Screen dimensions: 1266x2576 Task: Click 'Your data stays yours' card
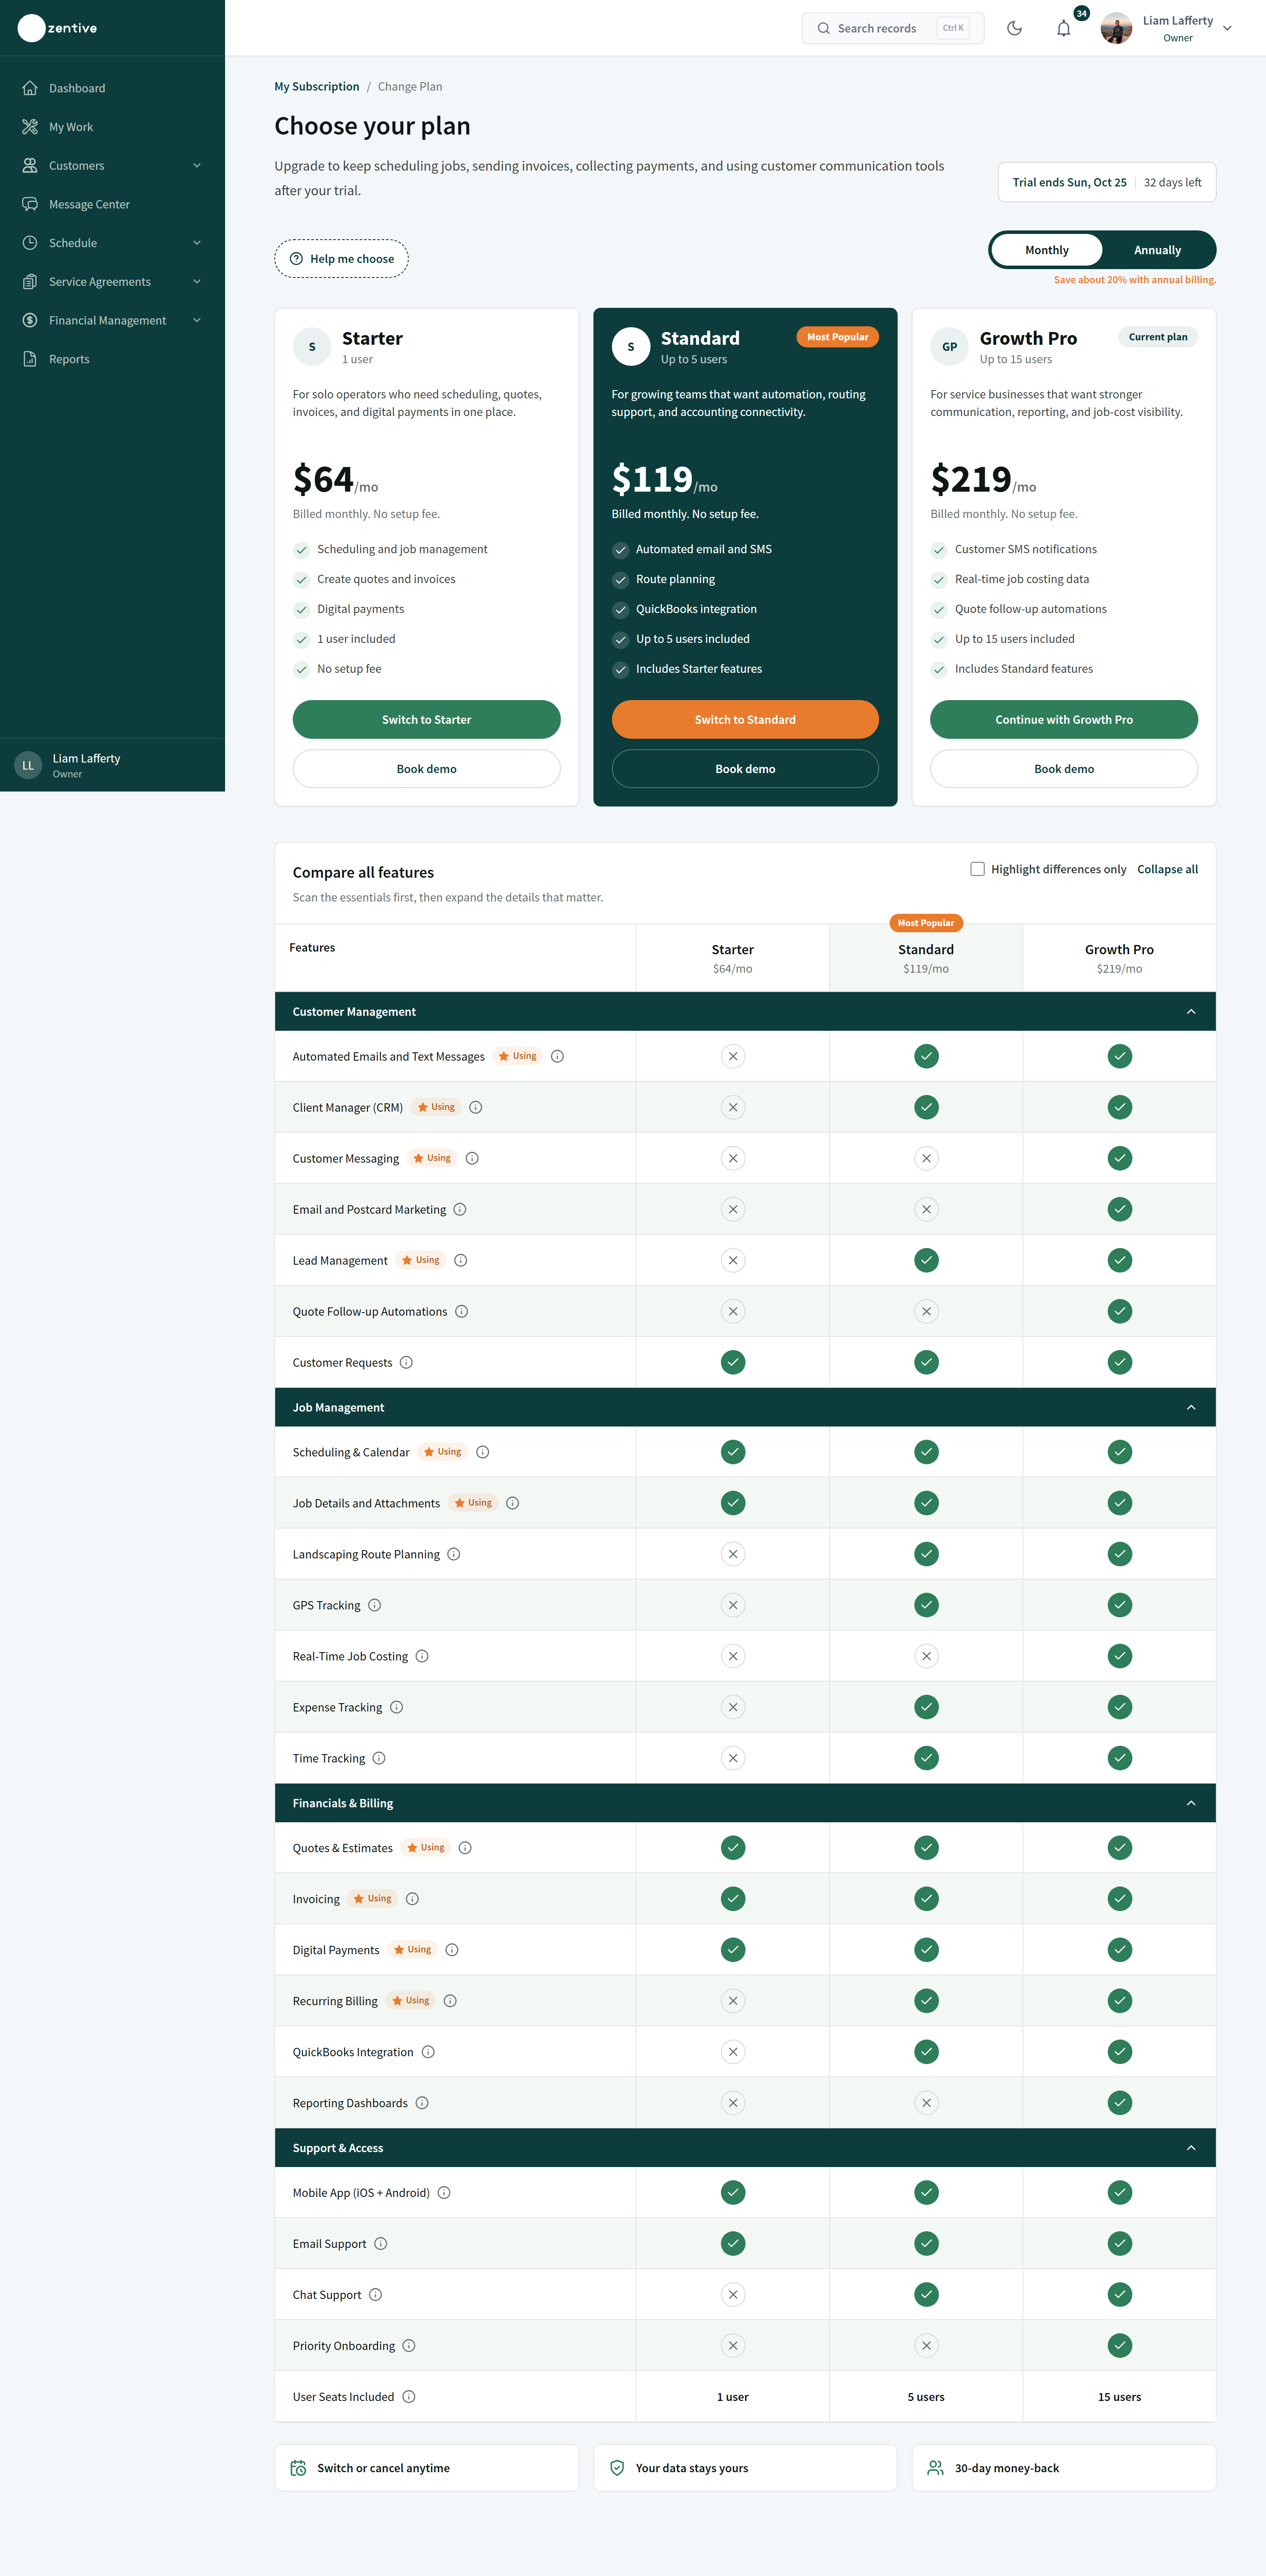click(745, 2468)
